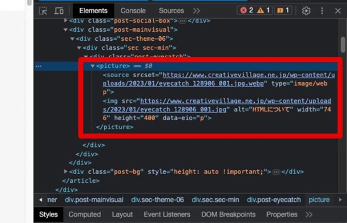Open the img src jpg URL link

(217, 105)
